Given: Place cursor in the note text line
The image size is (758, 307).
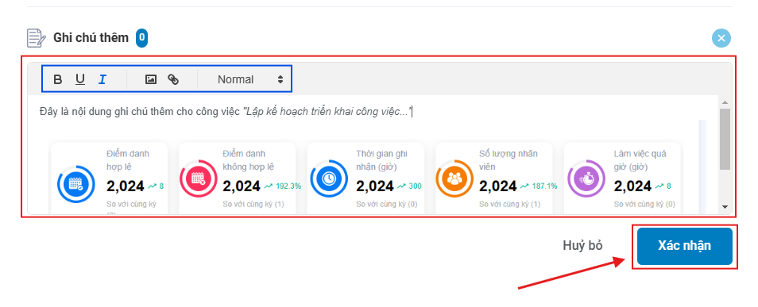Looking at the screenshot, I should [226, 112].
